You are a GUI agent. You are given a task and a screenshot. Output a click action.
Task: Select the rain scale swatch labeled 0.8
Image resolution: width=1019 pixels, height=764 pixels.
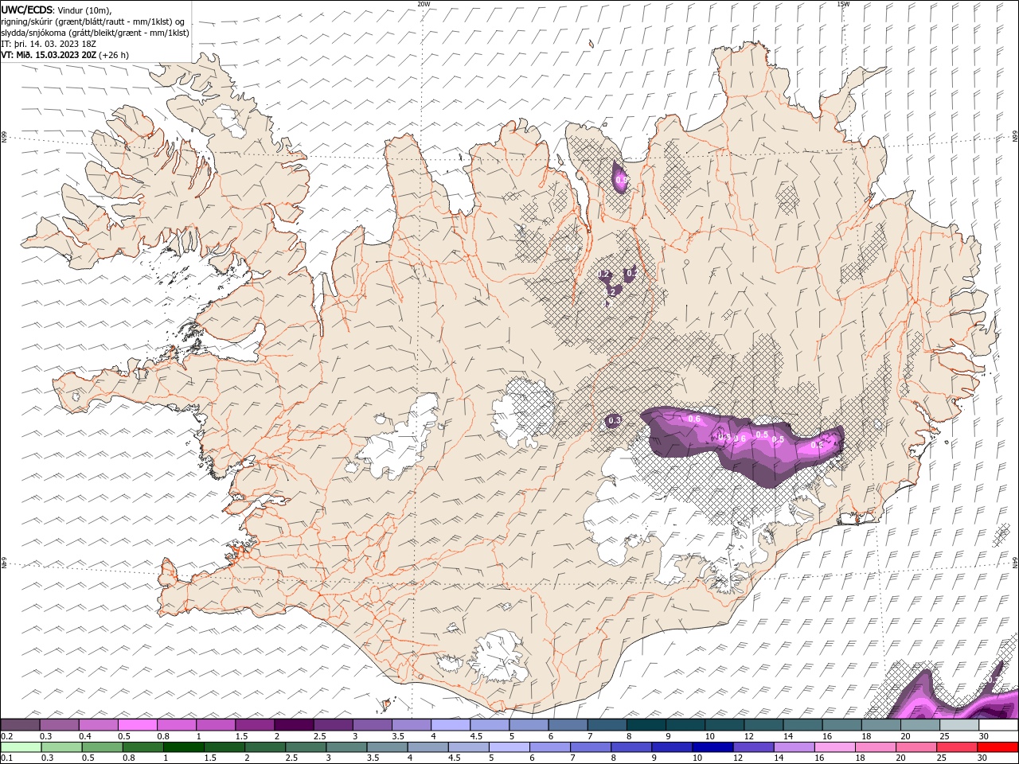(143, 747)
